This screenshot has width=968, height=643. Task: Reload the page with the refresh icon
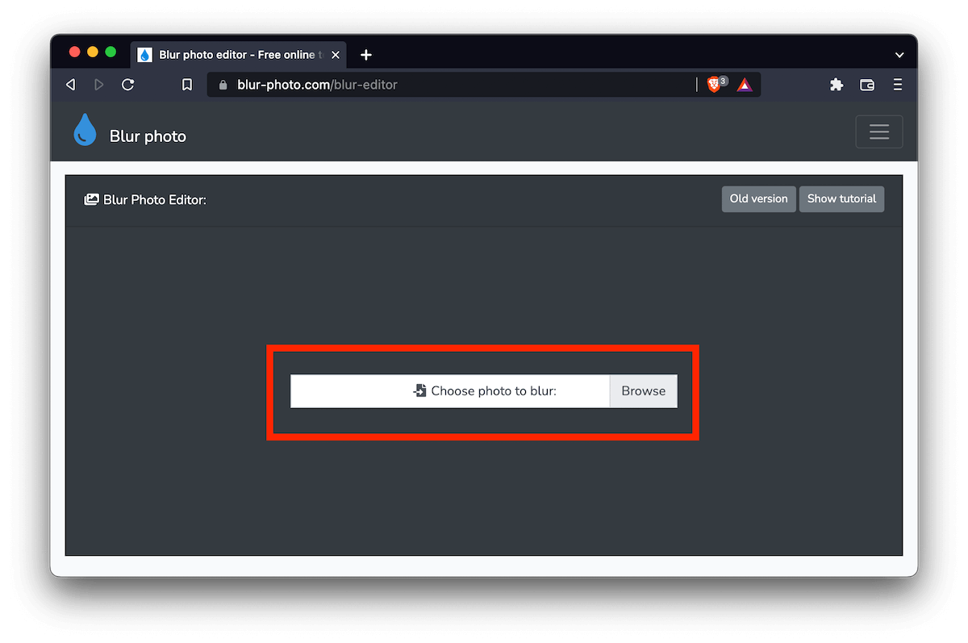point(127,85)
